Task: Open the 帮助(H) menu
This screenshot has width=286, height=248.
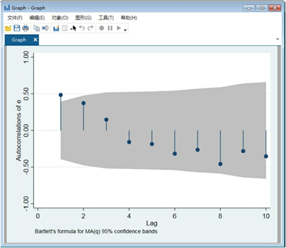Action: (128, 18)
